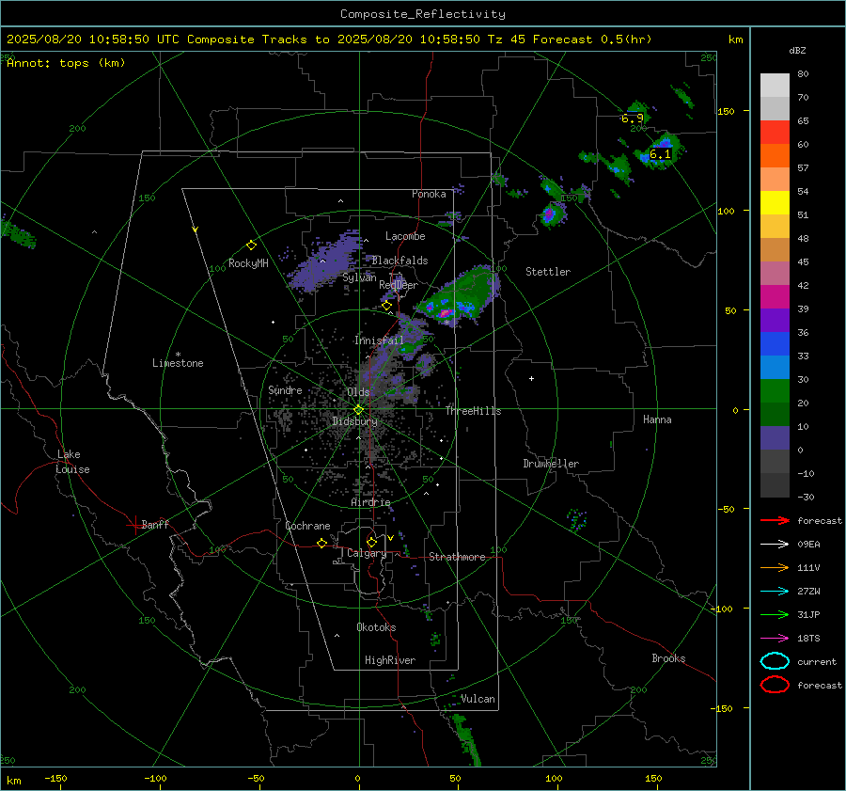This screenshot has width=846, height=791.
Task: Click the Olds city label
Action: coord(359,392)
